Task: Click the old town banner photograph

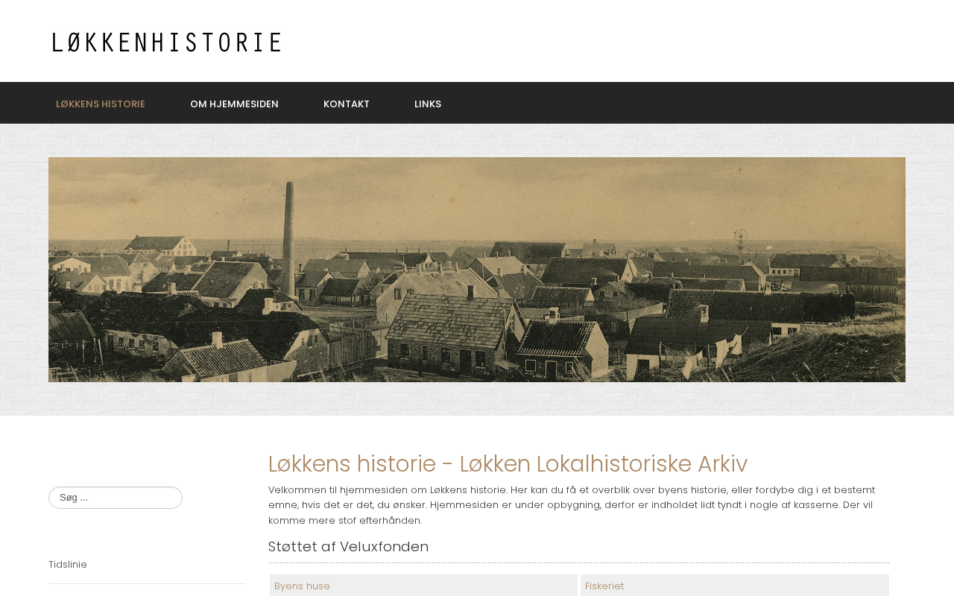Action: point(477,270)
